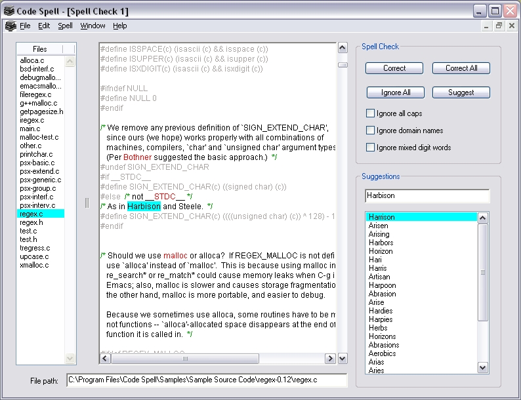Screen dimensions: 521x400
Task: Click the Code Spell icon in the title bar
Action: [x=9, y=11]
